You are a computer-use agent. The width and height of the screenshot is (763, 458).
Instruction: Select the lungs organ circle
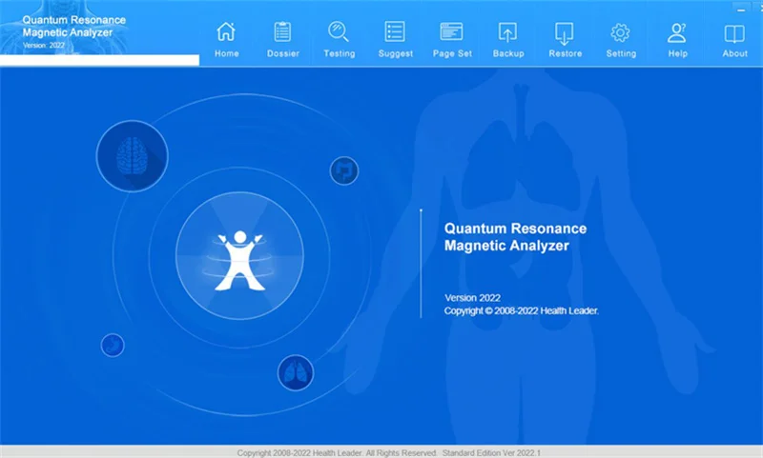click(x=296, y=373)
